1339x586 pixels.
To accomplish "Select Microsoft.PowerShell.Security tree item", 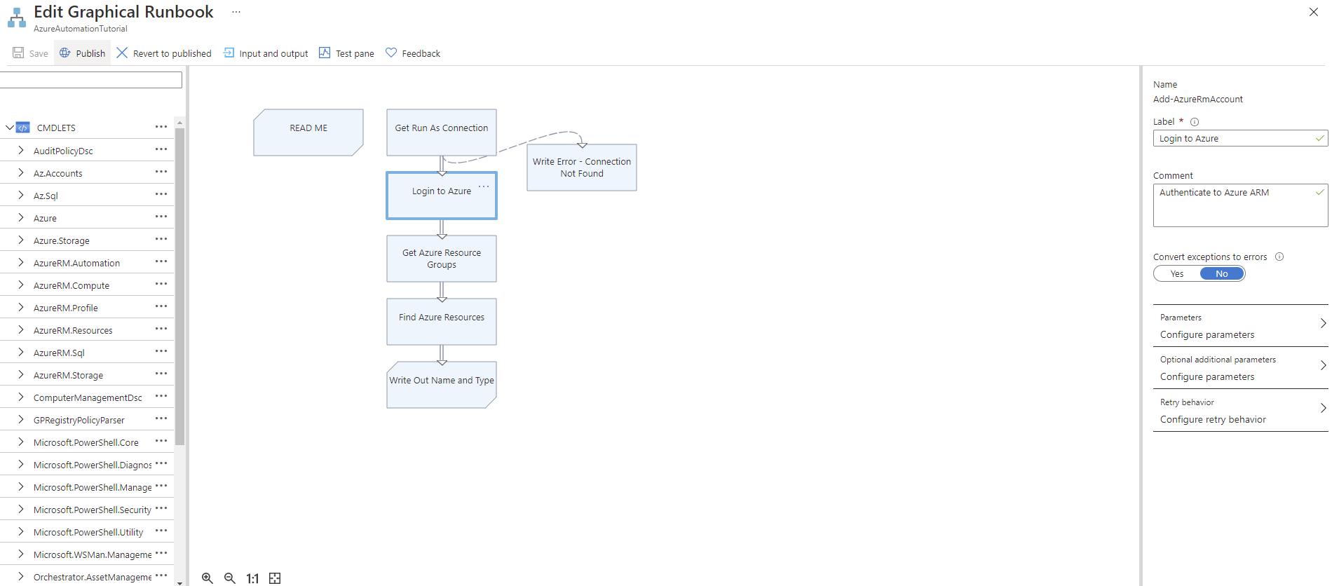I will click(x=93, y=510).
